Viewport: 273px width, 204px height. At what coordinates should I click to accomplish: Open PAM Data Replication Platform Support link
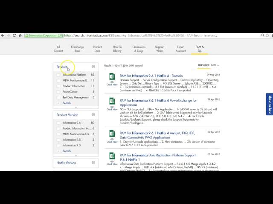click(157, 157)
